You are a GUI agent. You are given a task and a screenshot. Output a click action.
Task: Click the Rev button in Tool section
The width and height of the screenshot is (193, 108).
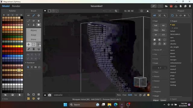coord(163,30)
